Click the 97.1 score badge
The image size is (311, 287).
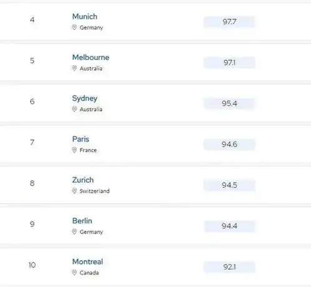pyautogui.click(x=229, y=62)
